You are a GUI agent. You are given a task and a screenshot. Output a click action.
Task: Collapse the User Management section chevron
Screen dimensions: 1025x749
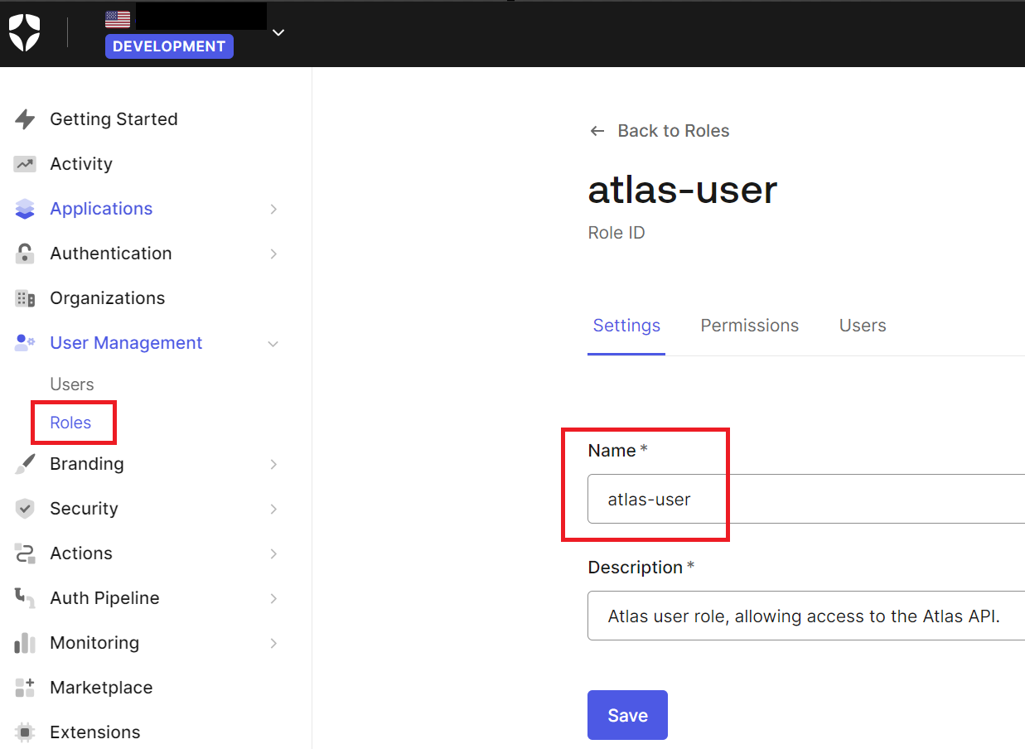click(x=273, y=343)
